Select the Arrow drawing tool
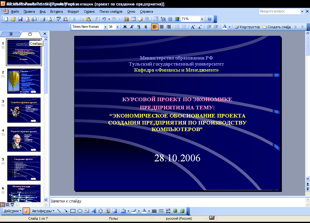Viewport: 310px width, 223px height. (66, 211)
